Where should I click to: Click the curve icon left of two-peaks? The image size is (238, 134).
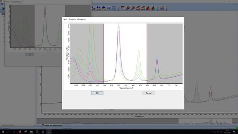[93, 8]
